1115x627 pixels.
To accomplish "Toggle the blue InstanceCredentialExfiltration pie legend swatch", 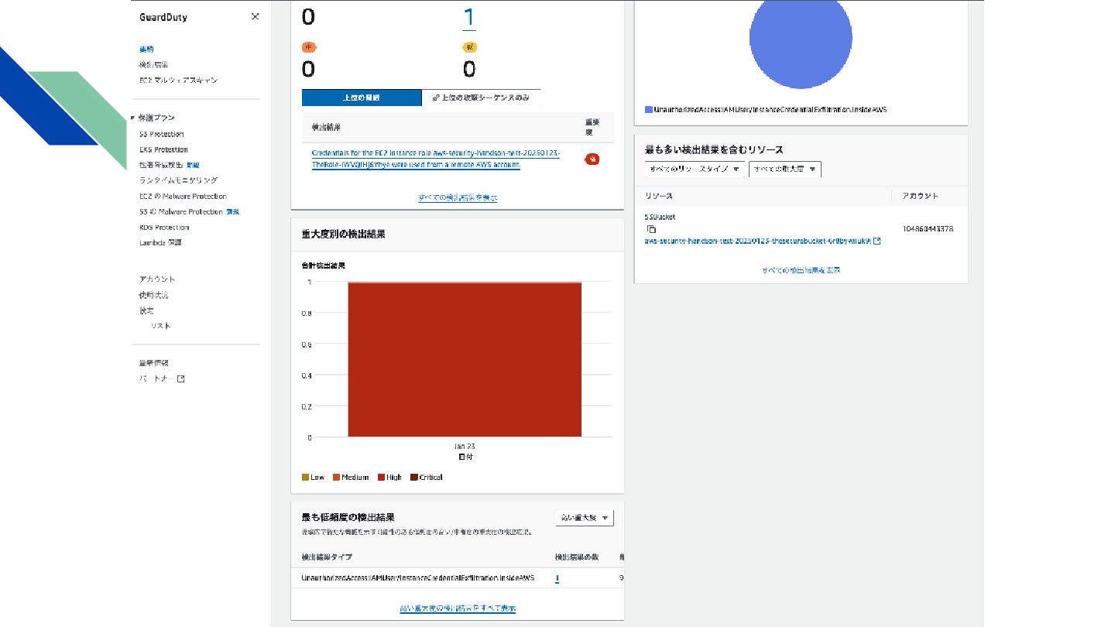I will pos(649,110).
